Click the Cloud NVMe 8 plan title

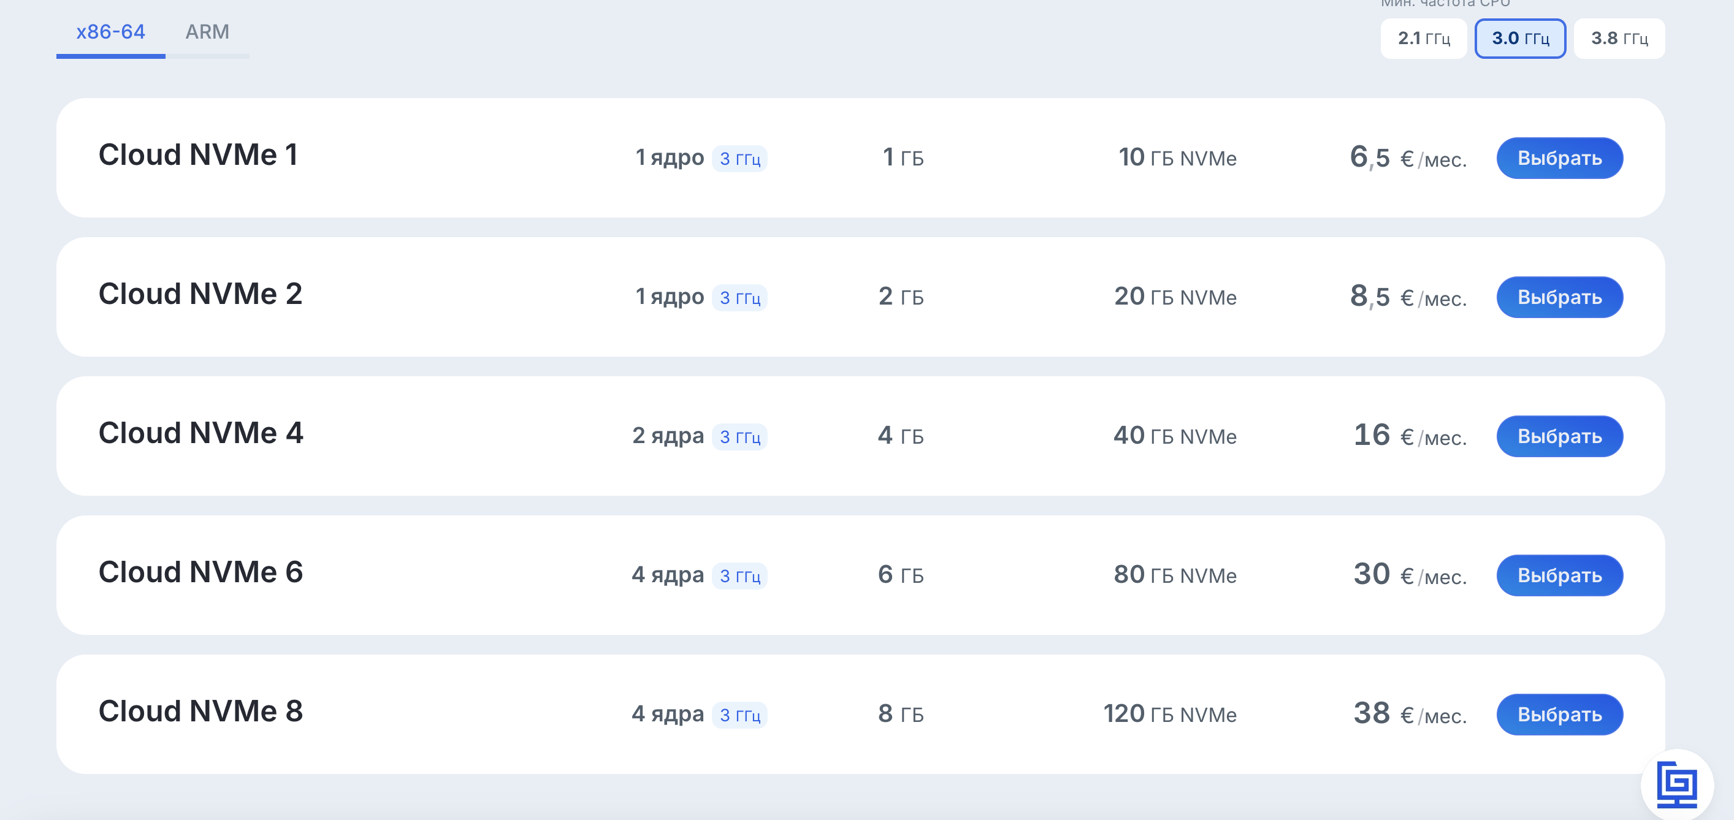pos(201,712)
